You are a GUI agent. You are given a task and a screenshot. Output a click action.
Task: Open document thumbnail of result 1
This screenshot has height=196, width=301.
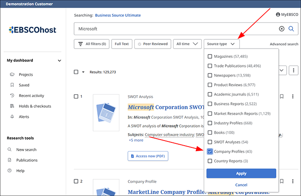(x=106, y=113)
